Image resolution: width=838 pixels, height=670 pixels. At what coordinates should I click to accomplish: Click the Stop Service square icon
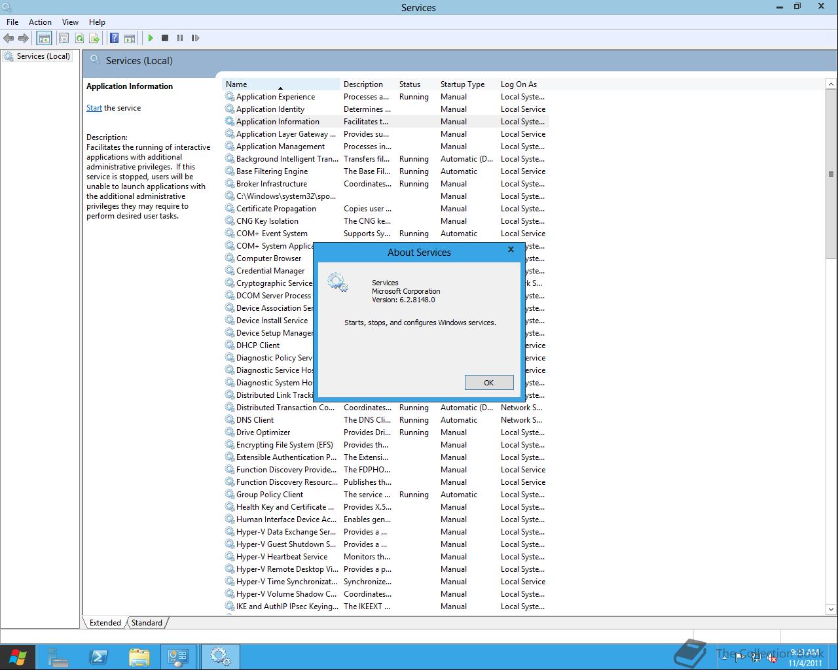click(165, 38)
